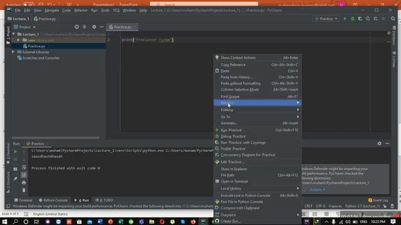This screenshot has width=401, height=225.
Task: Click scroll-to-end icon in Run panel
Action: (x=24, y=175)
